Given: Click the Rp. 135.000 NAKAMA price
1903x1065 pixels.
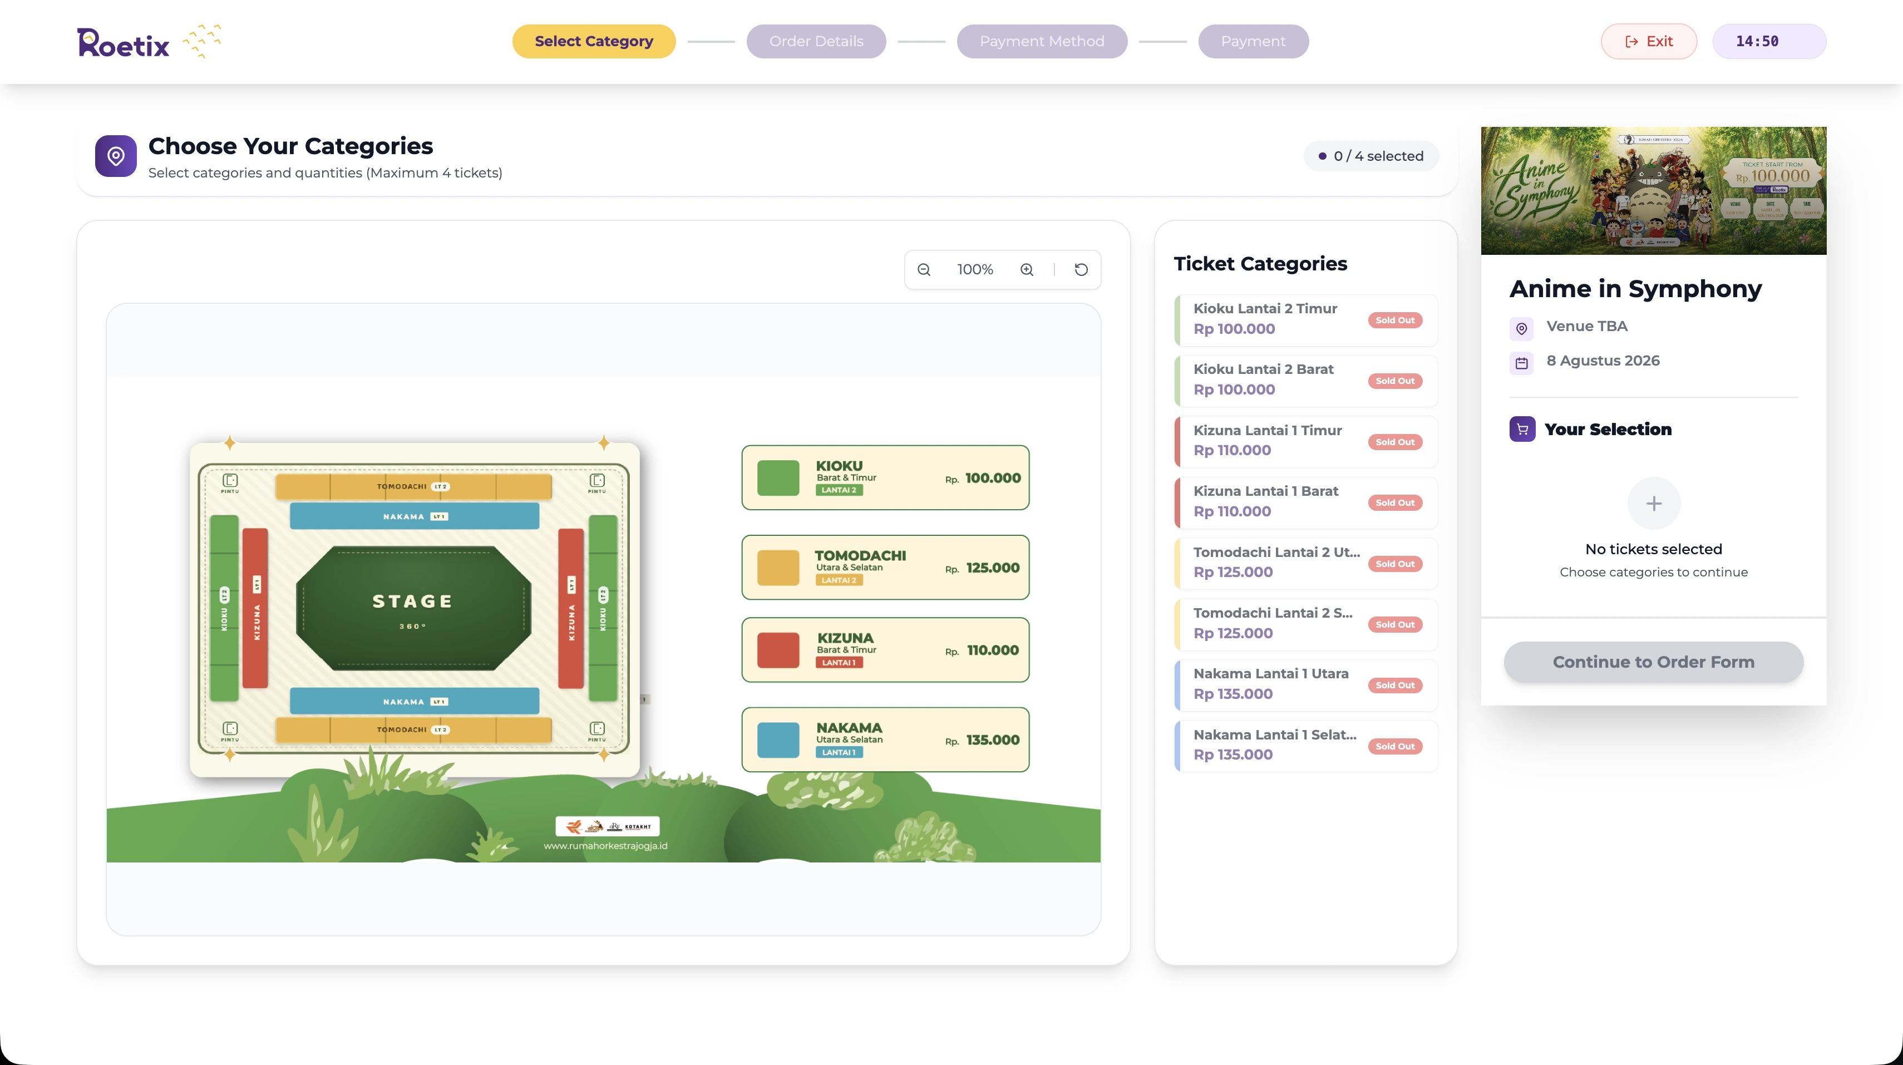Looking at the screenshot, I should tap(983, 740).
